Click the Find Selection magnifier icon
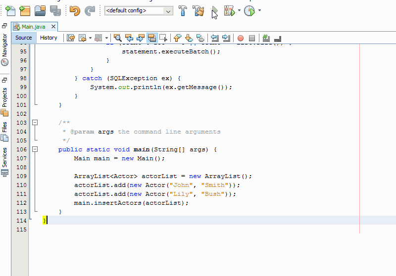 [118, 38]
